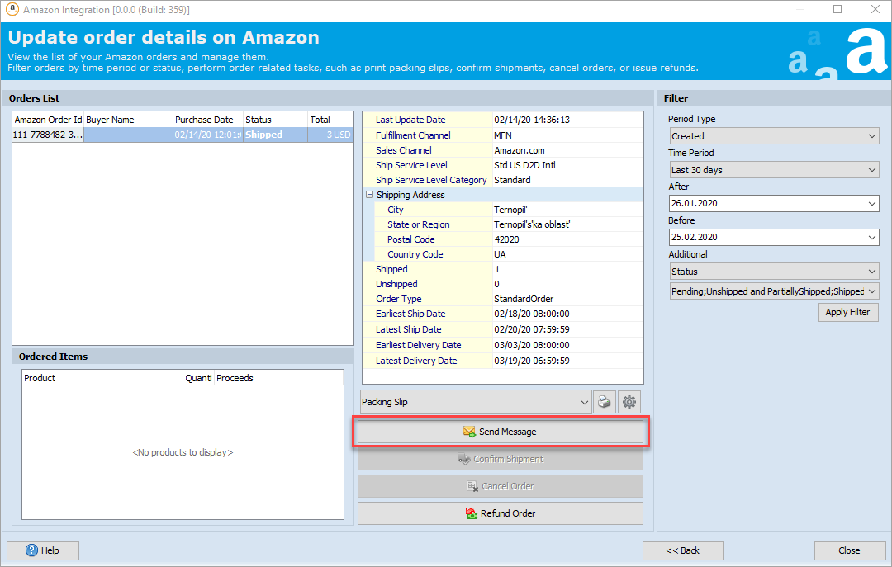
Task: Select the Latest Delivery Date row
Action: pyautogui.click(x=503, y=361)
